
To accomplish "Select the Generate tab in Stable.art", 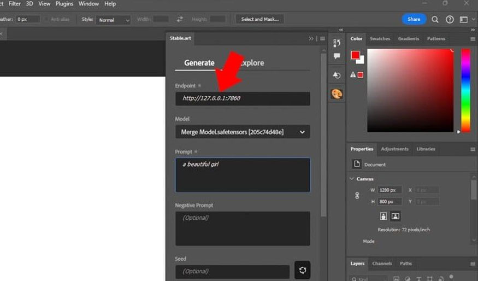I will pyautogui.click(x=199, y=63).
